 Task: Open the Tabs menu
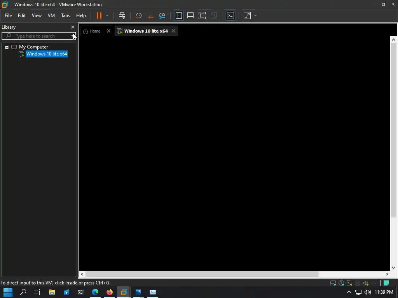coord(65,16)
